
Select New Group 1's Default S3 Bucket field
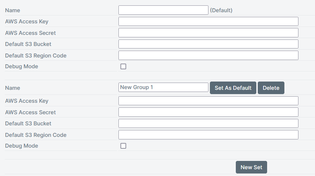tap(208, 124)
